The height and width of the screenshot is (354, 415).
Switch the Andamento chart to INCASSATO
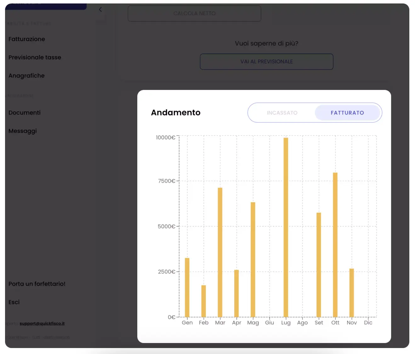[282, 113]
